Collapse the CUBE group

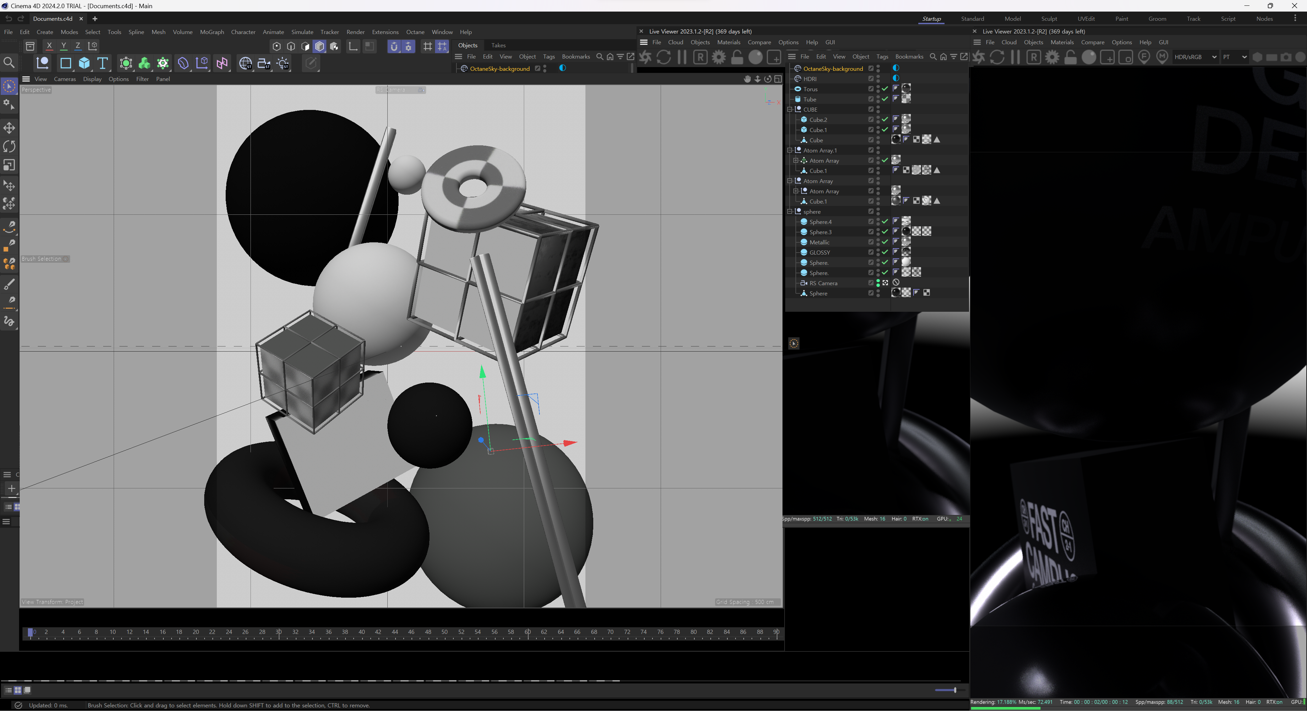tap(790, 109)
